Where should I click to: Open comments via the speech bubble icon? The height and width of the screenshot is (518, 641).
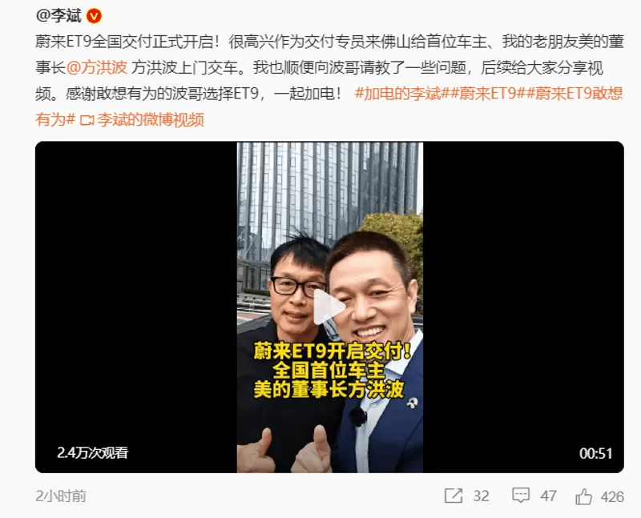[521, 495]
